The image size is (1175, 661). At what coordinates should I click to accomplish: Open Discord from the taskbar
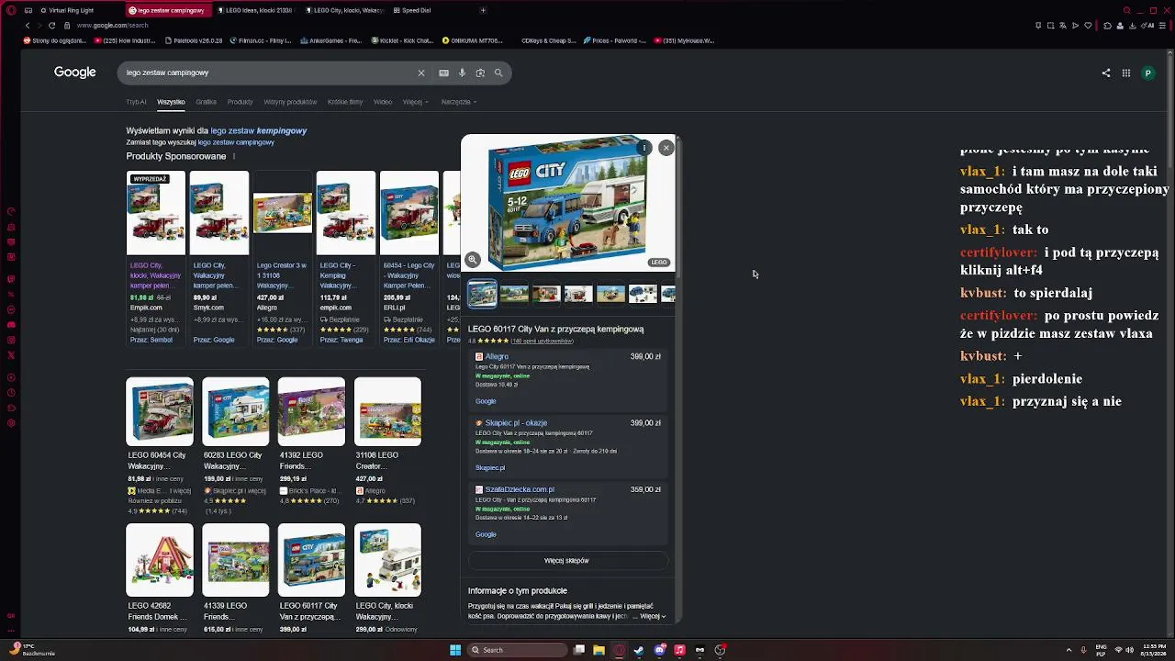[x=659, y=650]
